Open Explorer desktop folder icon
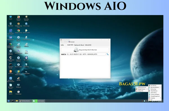Viewport: 169px width, 111px height. (11, 93)
